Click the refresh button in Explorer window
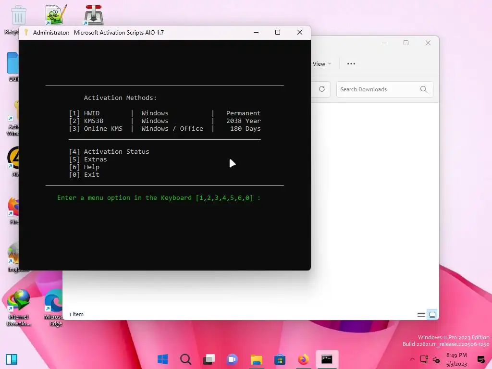 click(322, 89)
